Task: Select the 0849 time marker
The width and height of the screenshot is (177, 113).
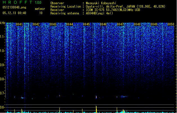Action: click(154, 24)
